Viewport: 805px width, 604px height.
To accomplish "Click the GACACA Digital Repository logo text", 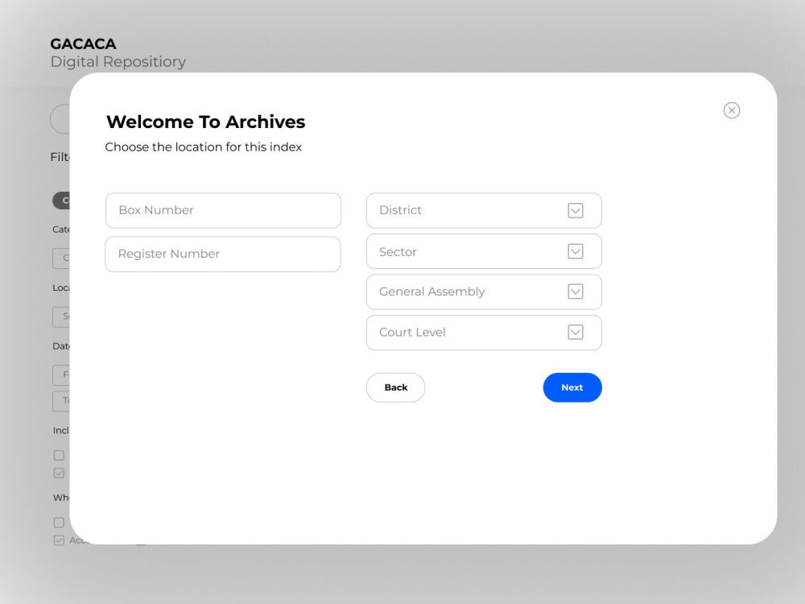I will 118,53.
